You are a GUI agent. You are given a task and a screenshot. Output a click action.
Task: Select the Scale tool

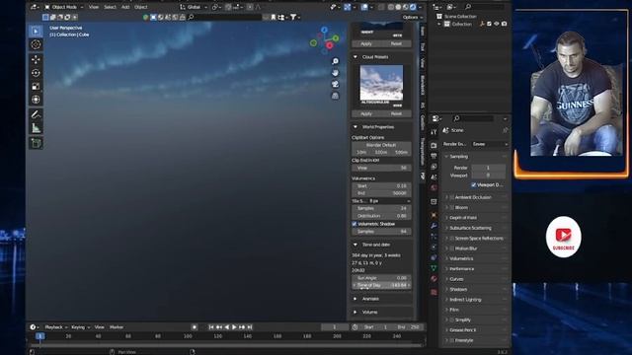point(36,86)
